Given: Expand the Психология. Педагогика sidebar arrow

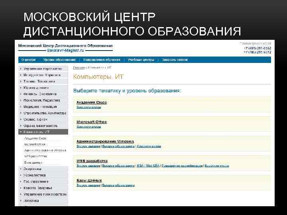Looking at the screenshot, I should tap(21, 100).
